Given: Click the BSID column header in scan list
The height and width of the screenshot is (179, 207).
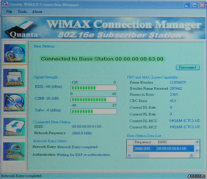Looking at the screenshot, I should click(x=162, y=142).
